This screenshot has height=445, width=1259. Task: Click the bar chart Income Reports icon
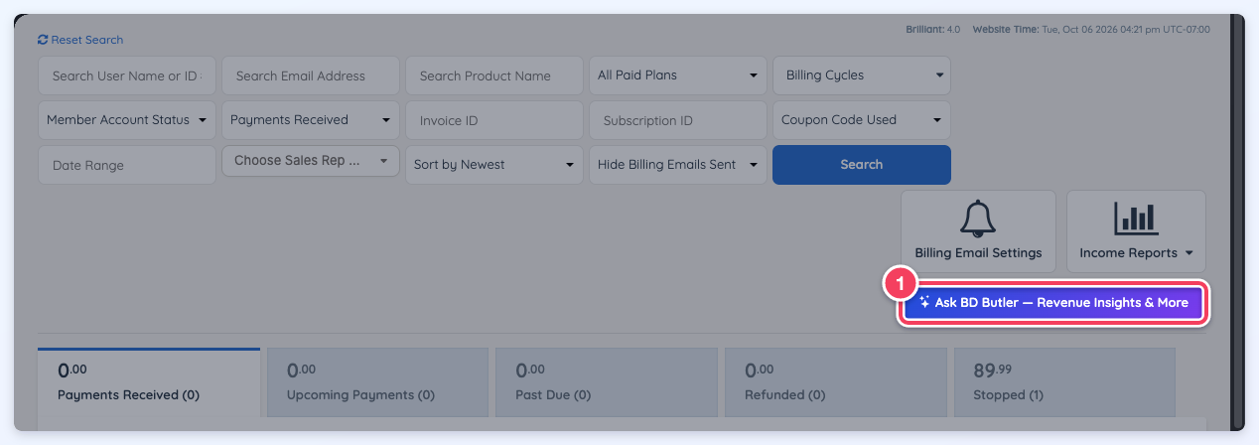coord(1136,218)
